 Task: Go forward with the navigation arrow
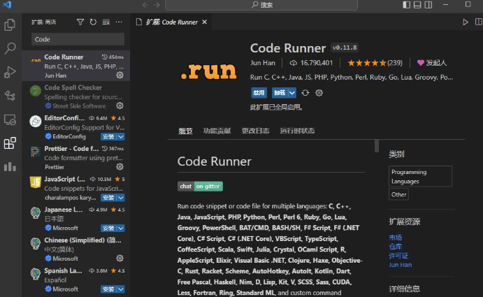coord(157,5)
